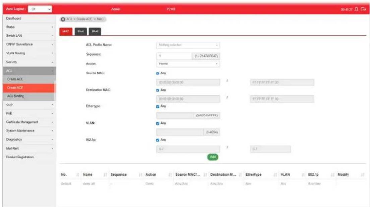Toggle 802.1p Any checkbox
Screen dimensions: 370x207
(x=158, y=140)
